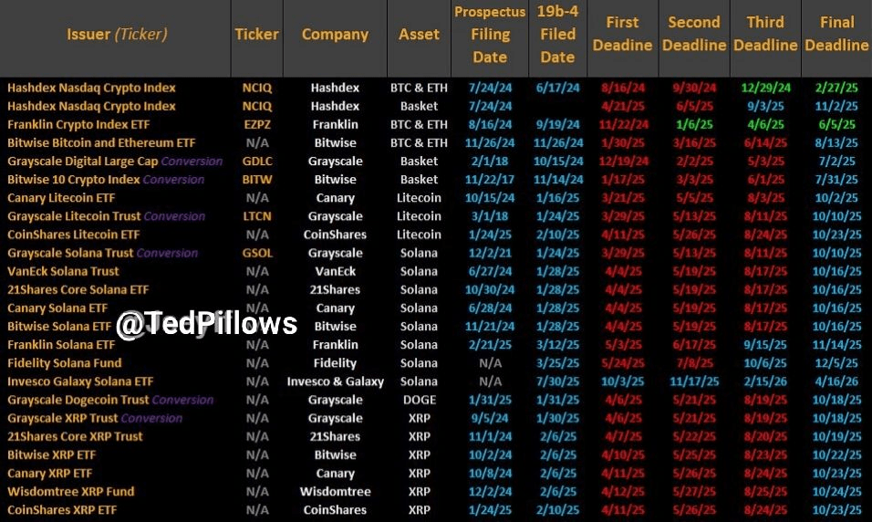Select Wisdomtree XRP Fund issuer name

tap(70, 492)
